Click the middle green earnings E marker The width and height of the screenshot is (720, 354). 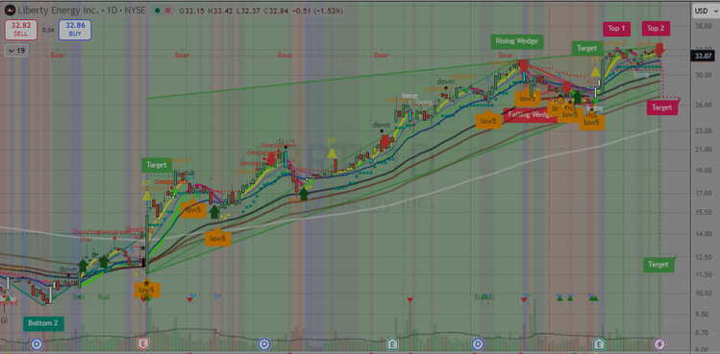pos(391,343)
